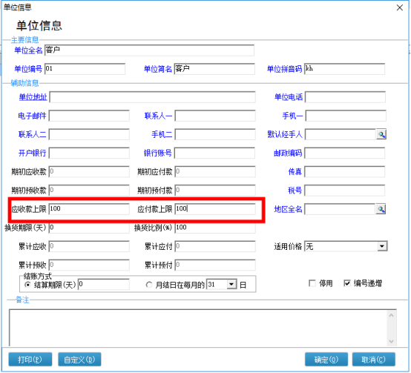Click the 默认经手人 input field
Screen dimensions: 411x373
pos(341,135)
